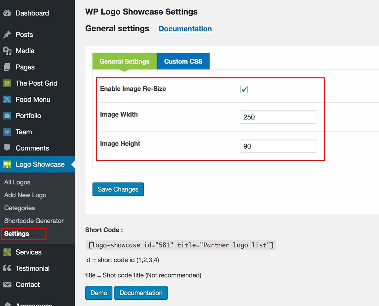Switch to the Custom CSS tab

[x=183, y=61]
